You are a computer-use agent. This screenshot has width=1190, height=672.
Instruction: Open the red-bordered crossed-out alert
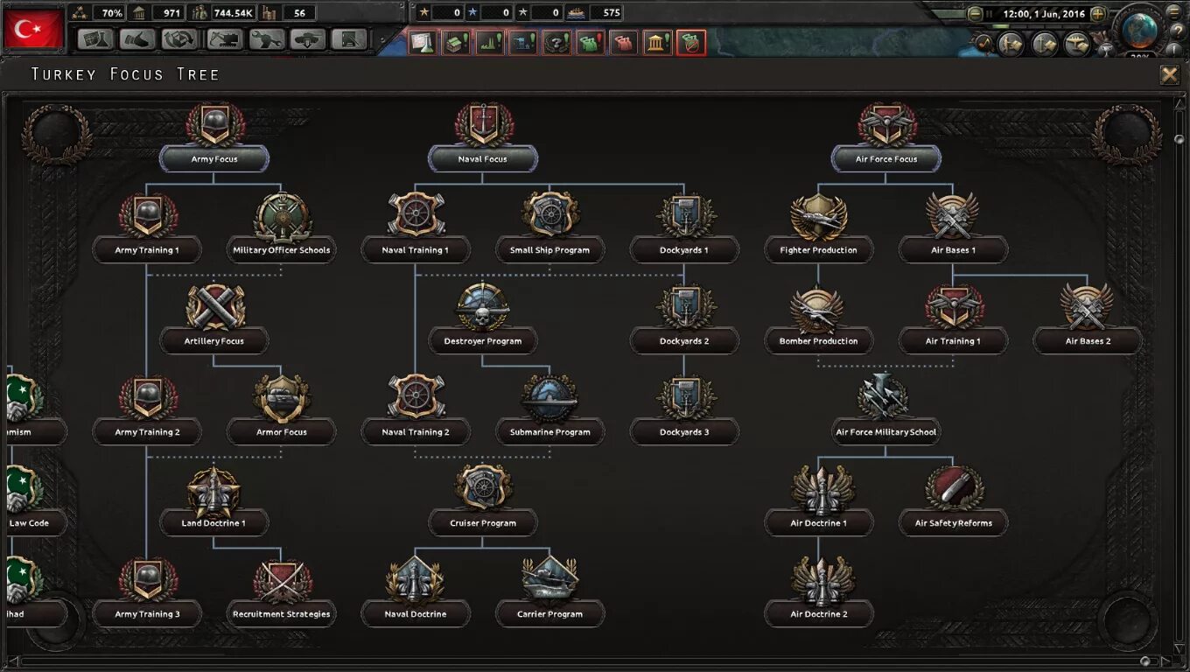[691, 42]
